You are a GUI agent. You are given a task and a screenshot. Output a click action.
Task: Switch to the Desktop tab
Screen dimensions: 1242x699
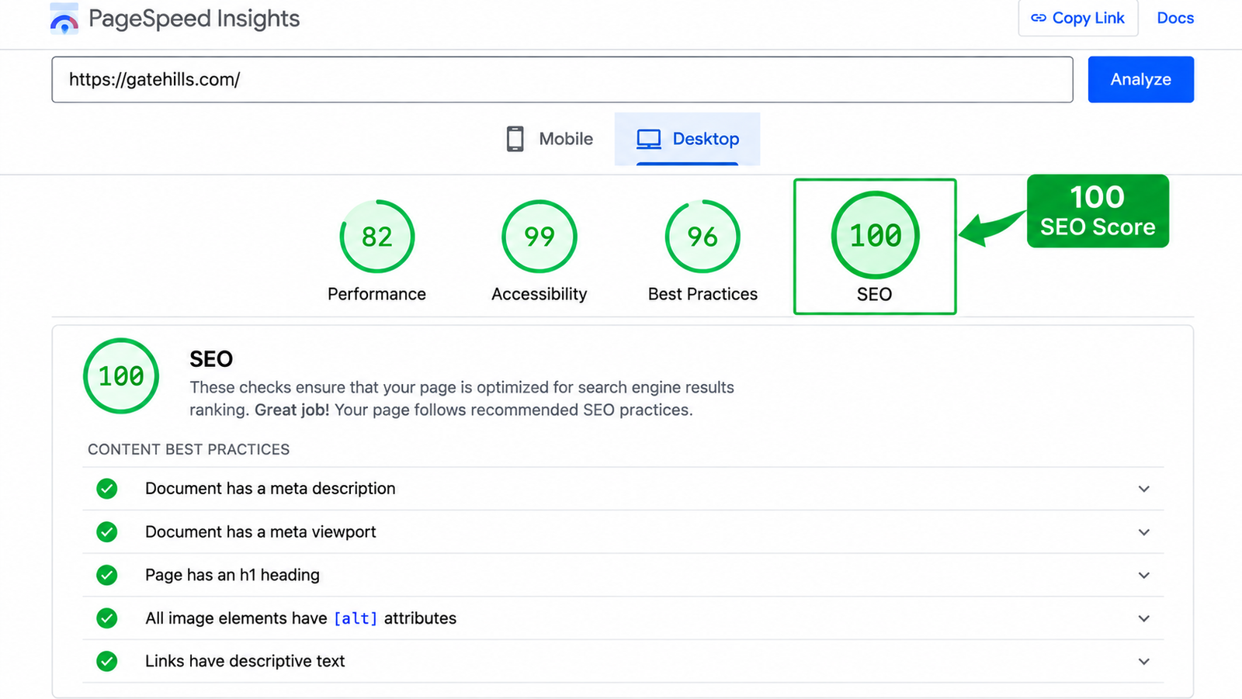pyautogui.click(x=687, y=139)
